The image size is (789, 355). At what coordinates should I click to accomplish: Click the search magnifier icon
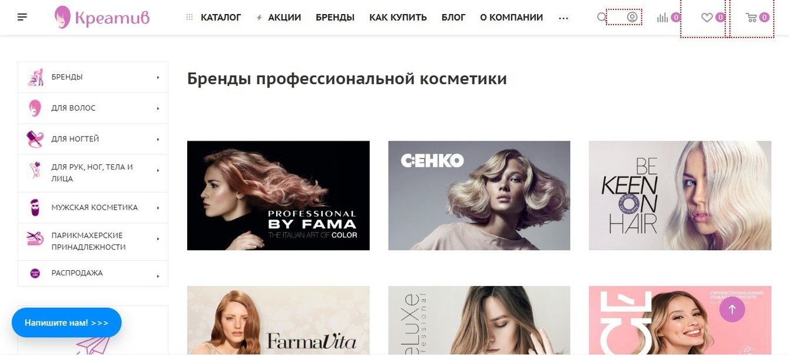click(x=601, y=18)
